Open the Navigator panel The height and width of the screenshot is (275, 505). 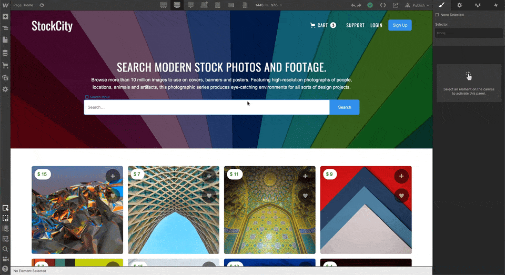tap(5, 28)
